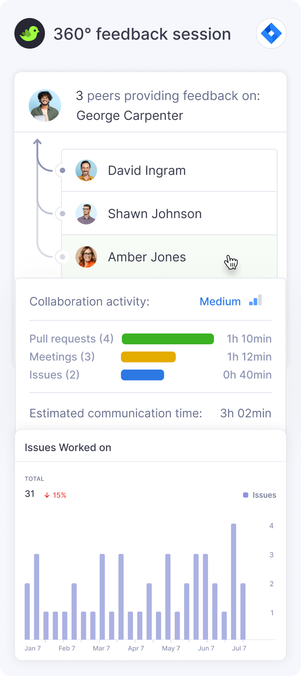
Task: Click Amber Jones's avatar
Action: (x=86, y=257)
